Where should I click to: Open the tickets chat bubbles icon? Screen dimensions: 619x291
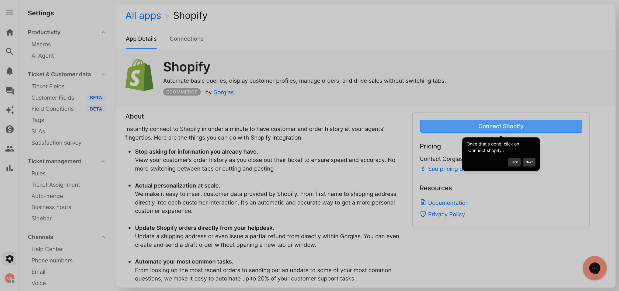(10, 91)
